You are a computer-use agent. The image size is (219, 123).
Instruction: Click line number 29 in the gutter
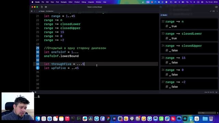tap(38, 48)
